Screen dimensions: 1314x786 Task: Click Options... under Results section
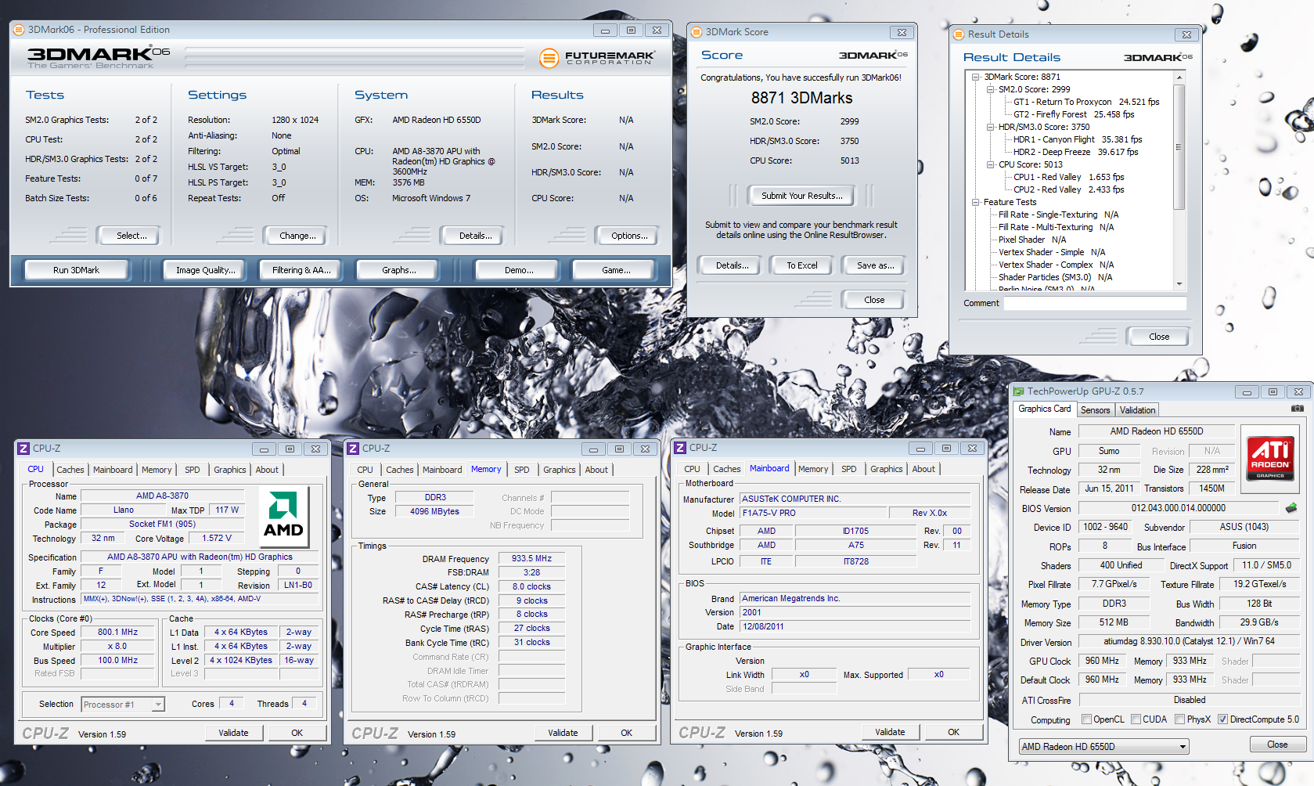(629, 236)
